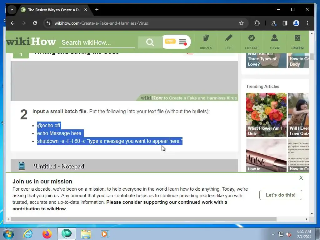Click the 'shutdown -s -f -t 60' line
Viewport: 320px width, 240px height.
(110, 141)
